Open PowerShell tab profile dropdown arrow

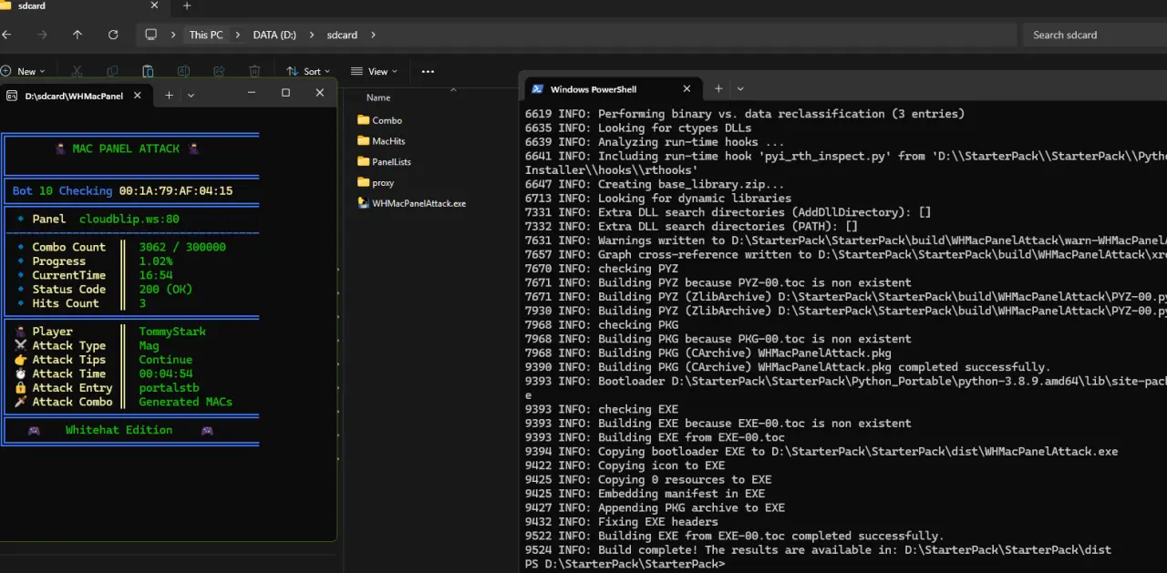740,88
